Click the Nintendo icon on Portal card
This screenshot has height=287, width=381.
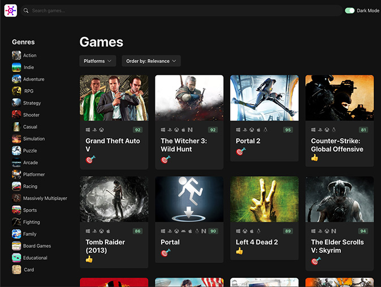pos(204,232)
